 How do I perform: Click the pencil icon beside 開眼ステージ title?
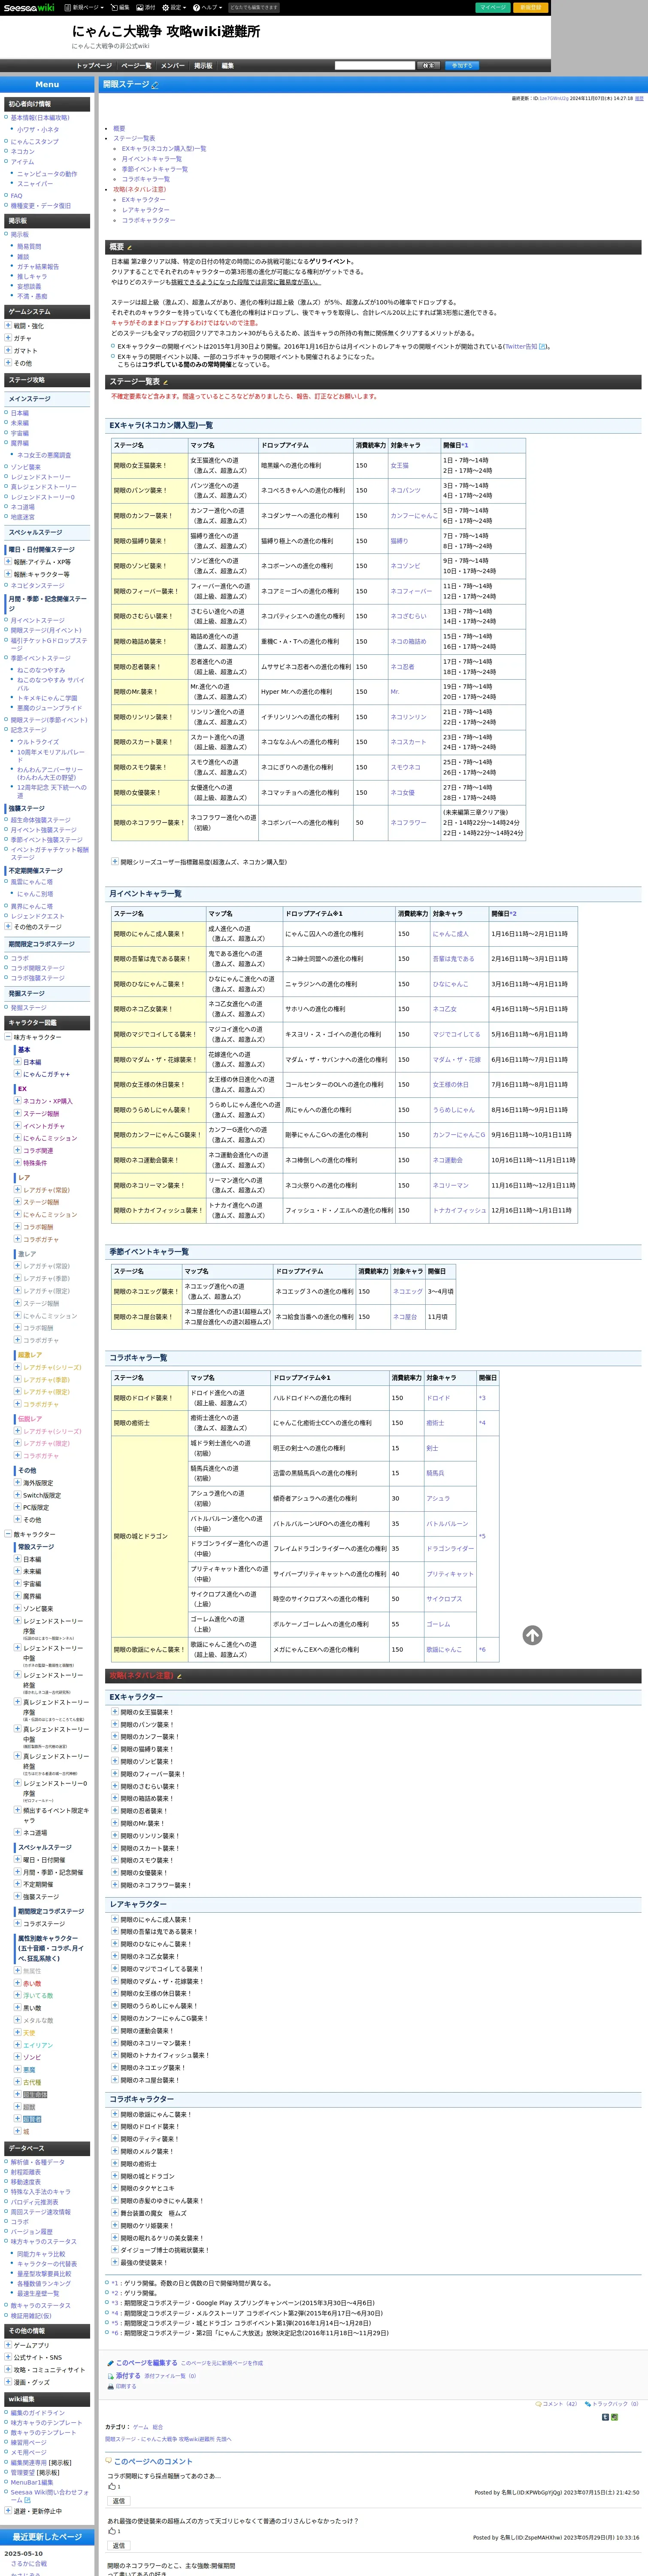155,85
